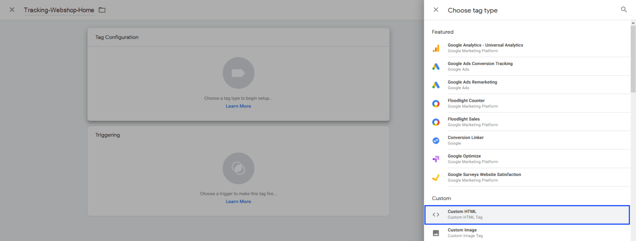Click the Floodlight Sales icon

pyautogui.click(x=436, y=122)
